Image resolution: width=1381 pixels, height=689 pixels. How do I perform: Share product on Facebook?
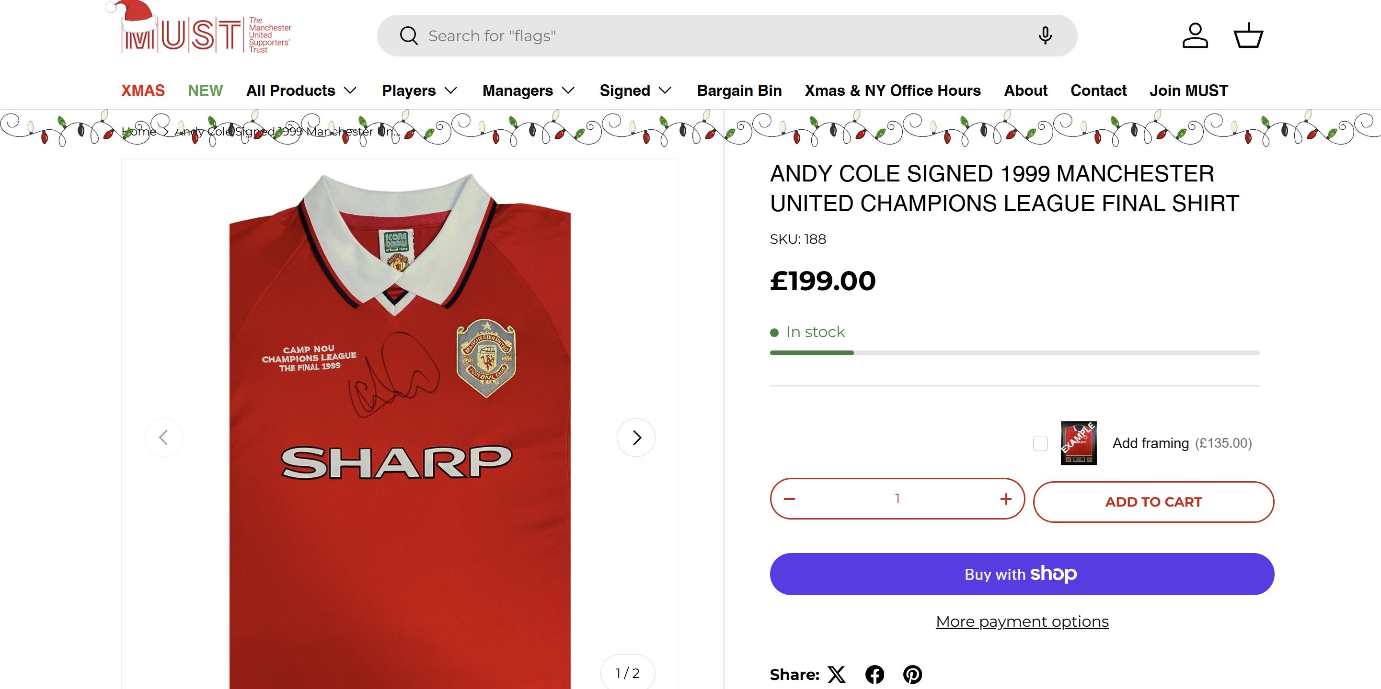(x=875, y=674)
